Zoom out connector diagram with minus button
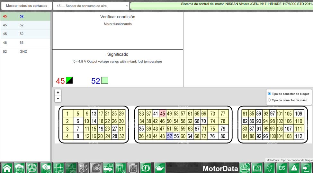This screenshot has width=313, height=173. pyautogui.click(x=58, y=99)
